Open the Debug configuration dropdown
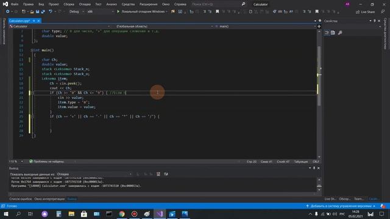The height and width of the screenshot is (219, 390). point(76,12)
